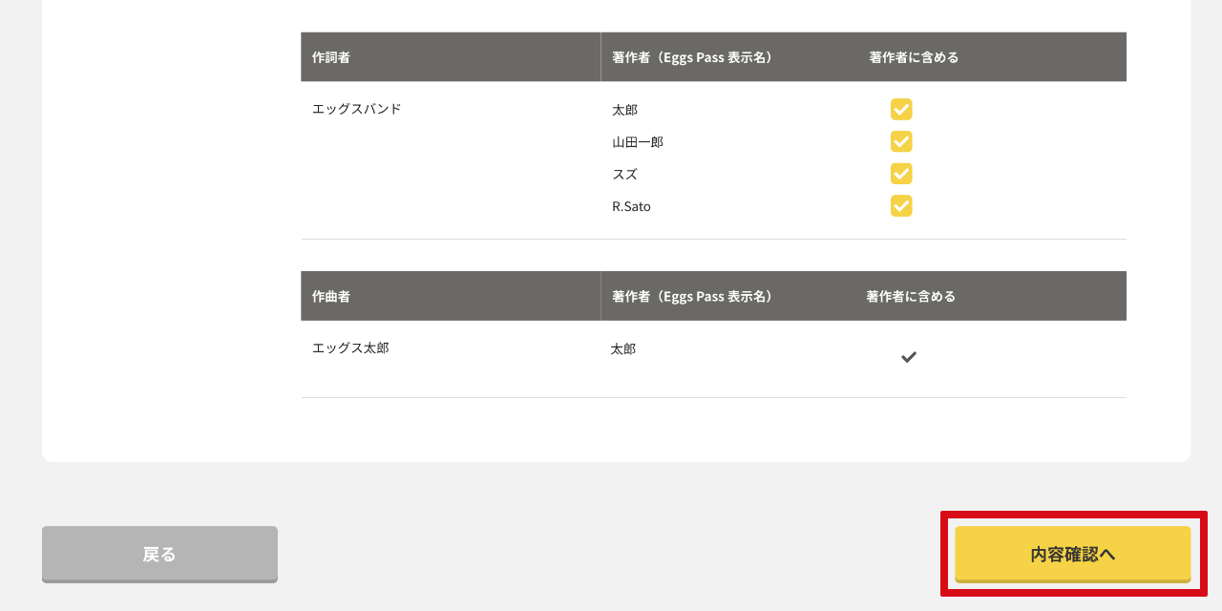
Task: Select the 作曲者 column header
Action: click(x=331, y=296)
